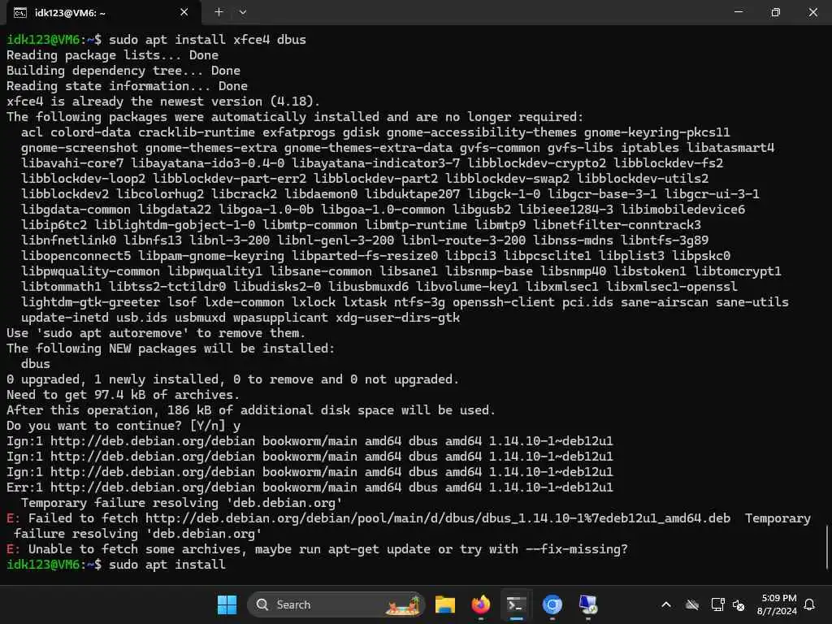Viewport: 832px width, 624px height.
Task: Click the text 'Need to get 97.4 kB of archives.'
Action: (123, 395)
